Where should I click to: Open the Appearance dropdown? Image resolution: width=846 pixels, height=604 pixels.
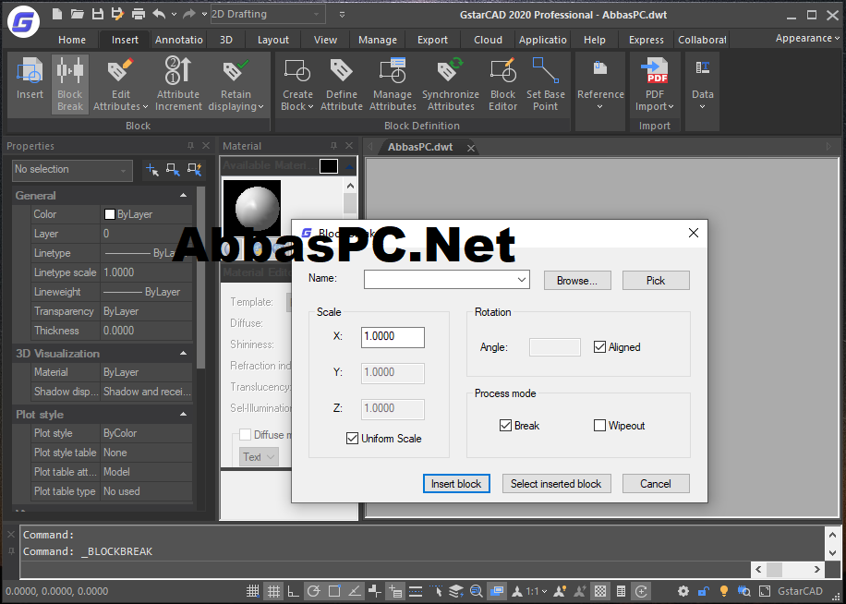point(808,38)
